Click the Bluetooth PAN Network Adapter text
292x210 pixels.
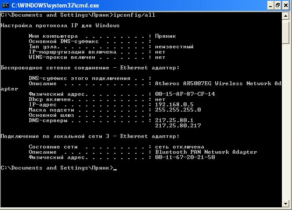[206, 152]
